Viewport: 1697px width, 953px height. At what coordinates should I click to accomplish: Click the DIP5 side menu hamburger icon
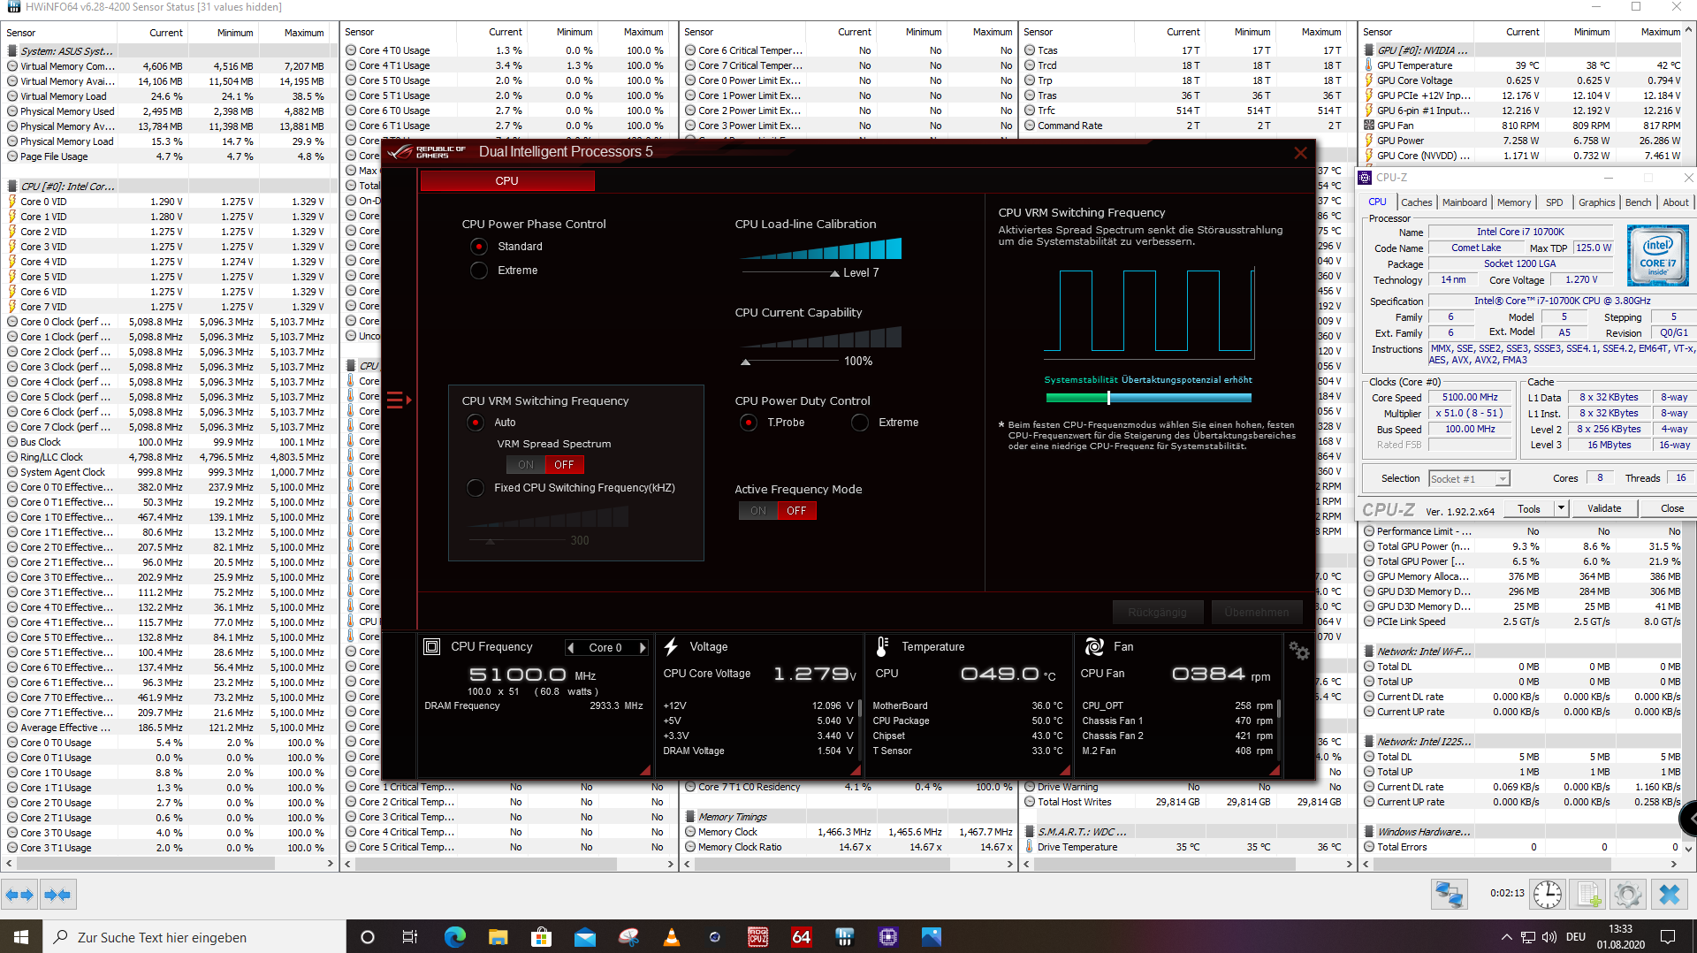coord(399,400)
